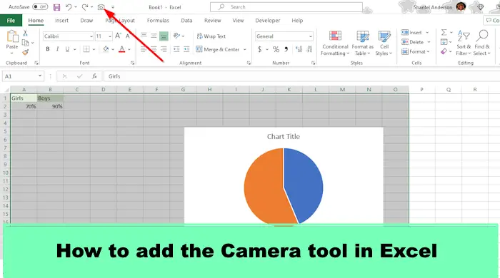Screen dimensions: 500x278
Task: Open the Name Box A1 dropdown arrow
Action: click(x=40, y=76)
